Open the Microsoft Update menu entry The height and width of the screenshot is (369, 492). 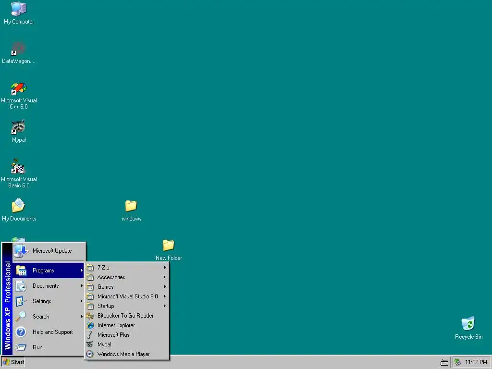(49, 251)
